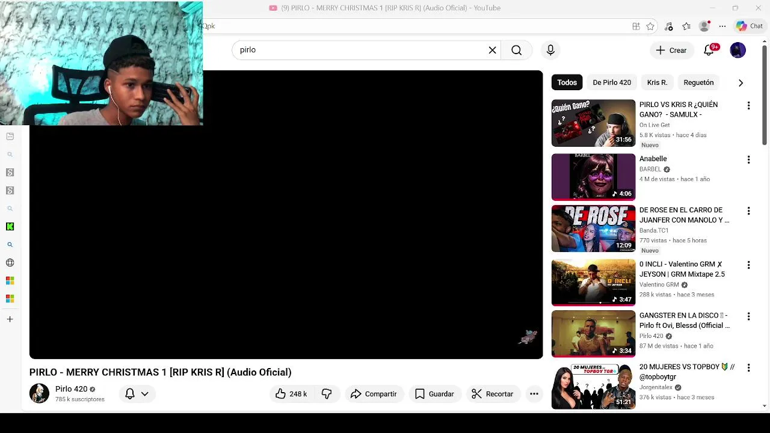Show more filter chips with arrow
Image resolution: width=770 pixels, height=433 pixels.
click(x=741, y=82)
